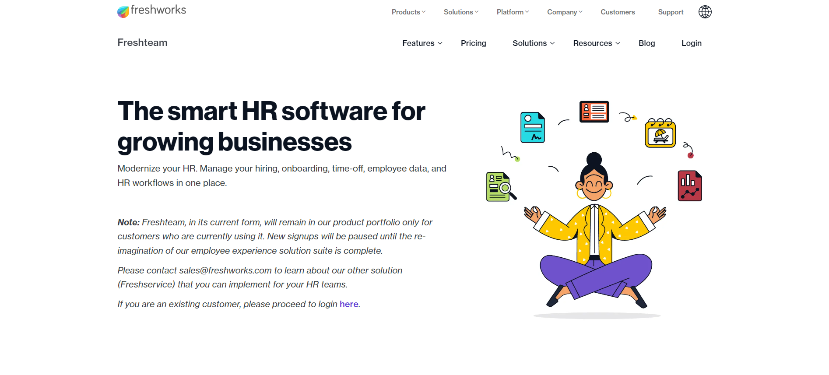
Task: Click the teal signed document icon
Action: tap(532, 127)
